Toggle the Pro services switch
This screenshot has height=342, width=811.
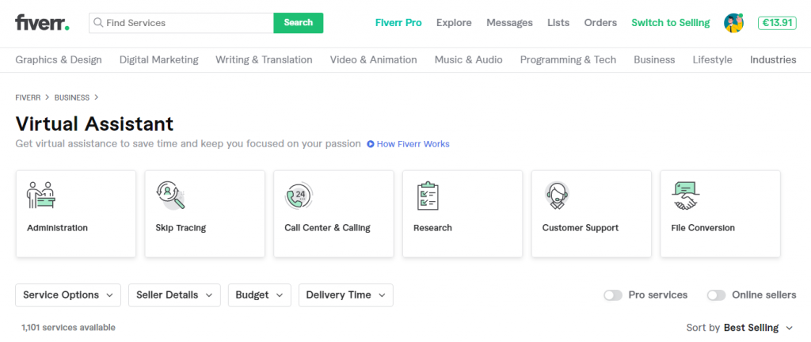click(613, 295)
